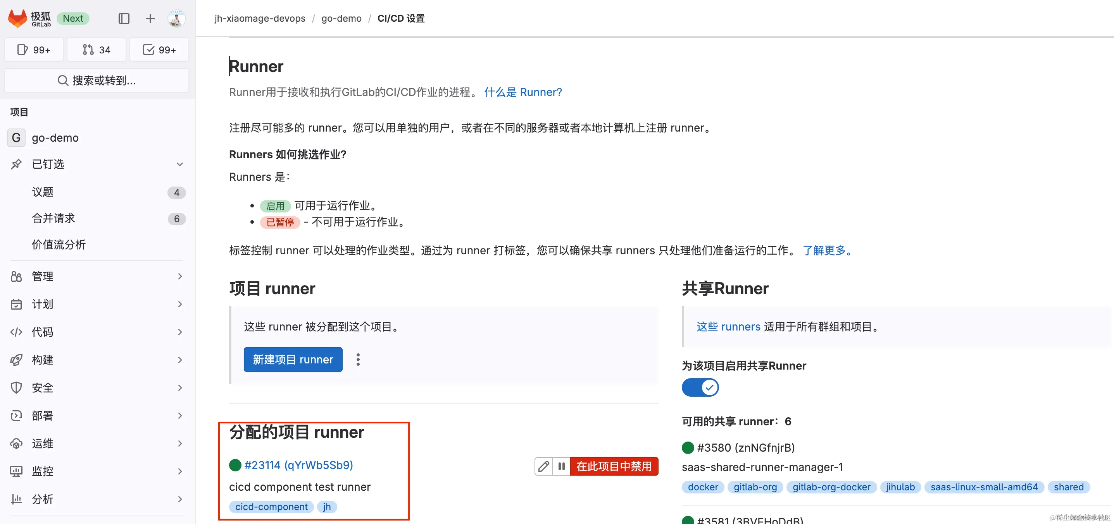
Task: Open merge requests via the branch icon showing 34
Action: pyautogui.click(x=96, y=49)
